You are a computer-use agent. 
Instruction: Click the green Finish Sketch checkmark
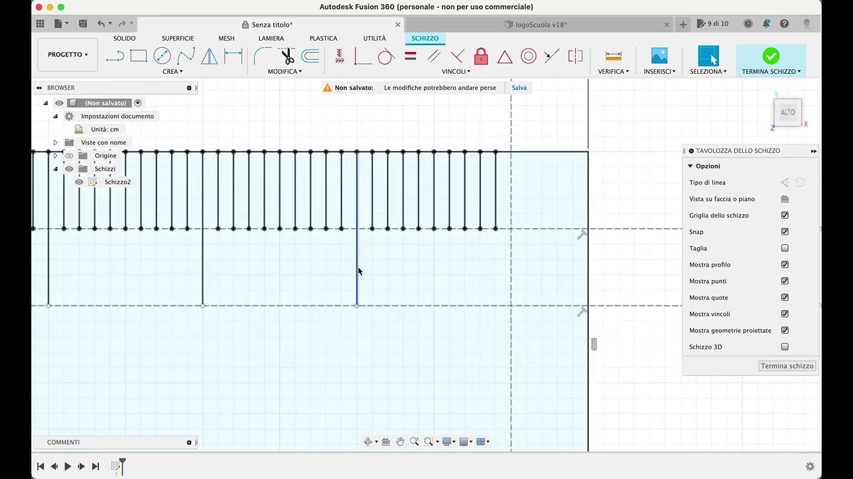tap(770, 56)
